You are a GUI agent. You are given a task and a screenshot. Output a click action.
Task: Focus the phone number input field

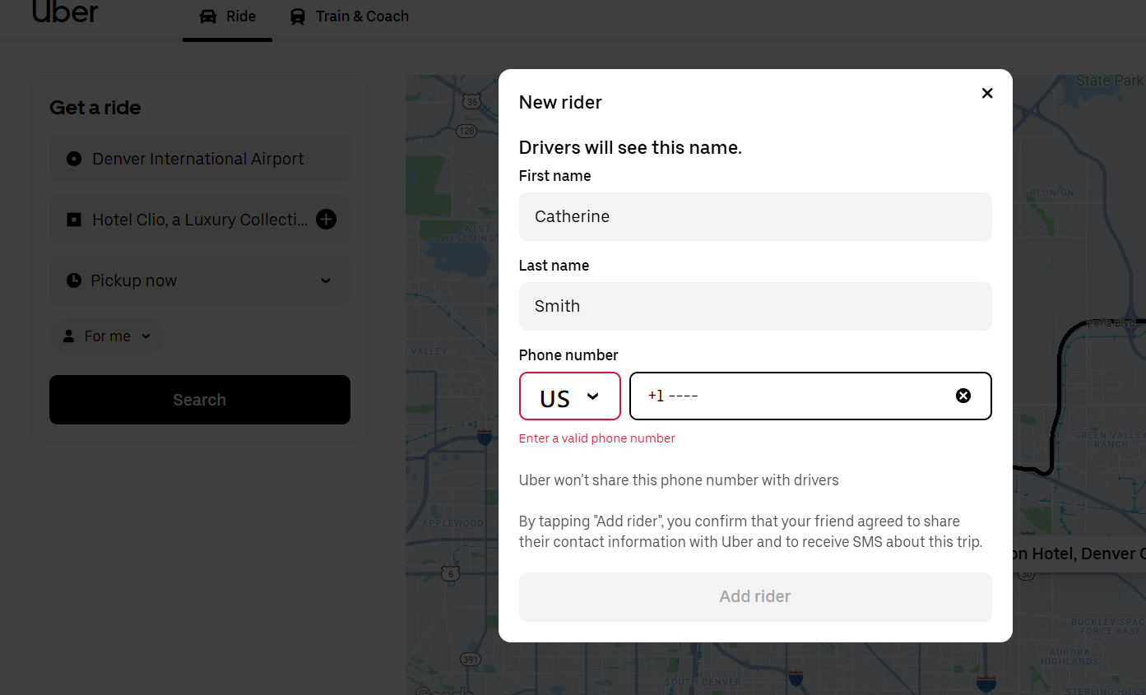(x=790, y=396)
